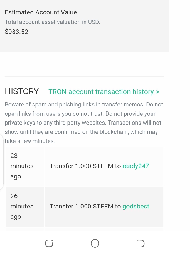Open the ready247 account link
The image size is (190, 256).
pos(135,166)
